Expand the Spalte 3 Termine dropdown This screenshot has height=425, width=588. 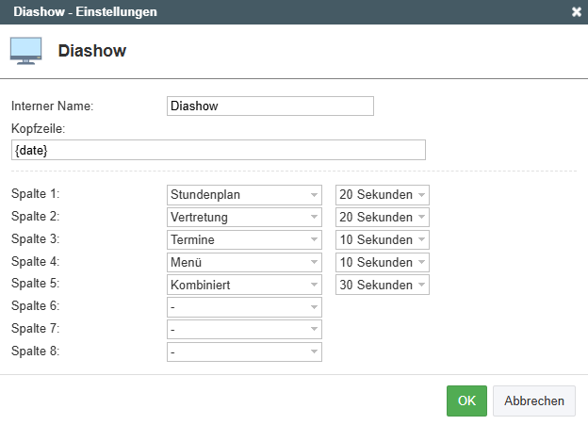tap(244, 239)
